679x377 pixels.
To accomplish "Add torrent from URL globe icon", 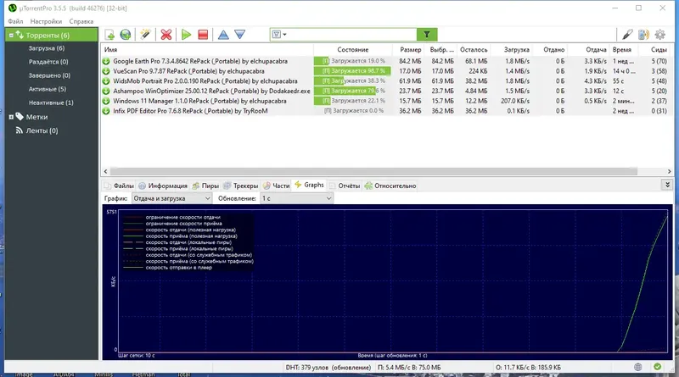I will coord(126,35).
